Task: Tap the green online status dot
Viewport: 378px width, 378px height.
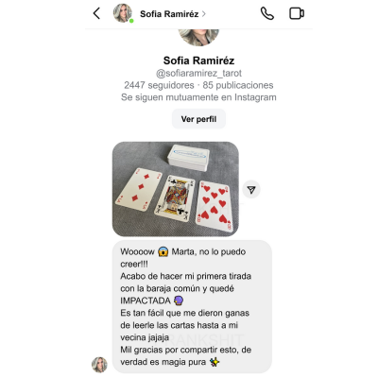Action: tap(131, 21)
